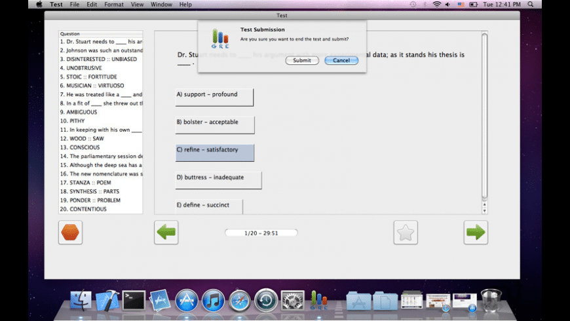Select question 2. Johnson was such an outstanding
The width and height of the screenshot is (570, 321).
tap(101, 50)
